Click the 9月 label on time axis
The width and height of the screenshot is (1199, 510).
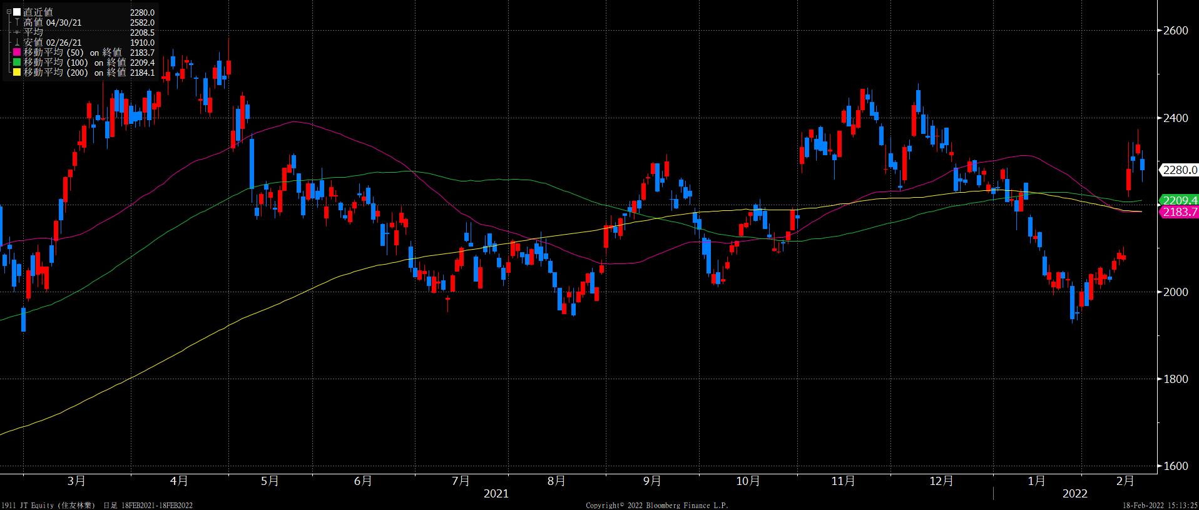[x=652, y=481]
